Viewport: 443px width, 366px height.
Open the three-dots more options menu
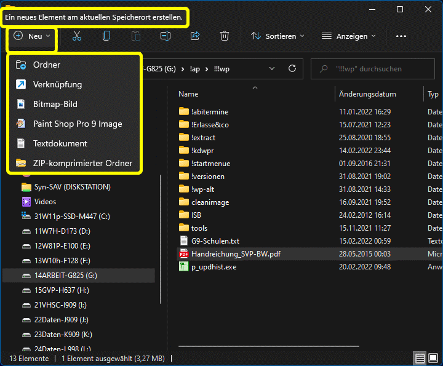point(401,36)
